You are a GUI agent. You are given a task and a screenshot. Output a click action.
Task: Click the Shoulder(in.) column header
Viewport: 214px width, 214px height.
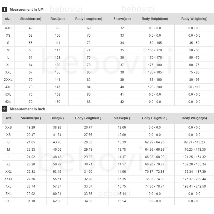[x=31, y=118]
